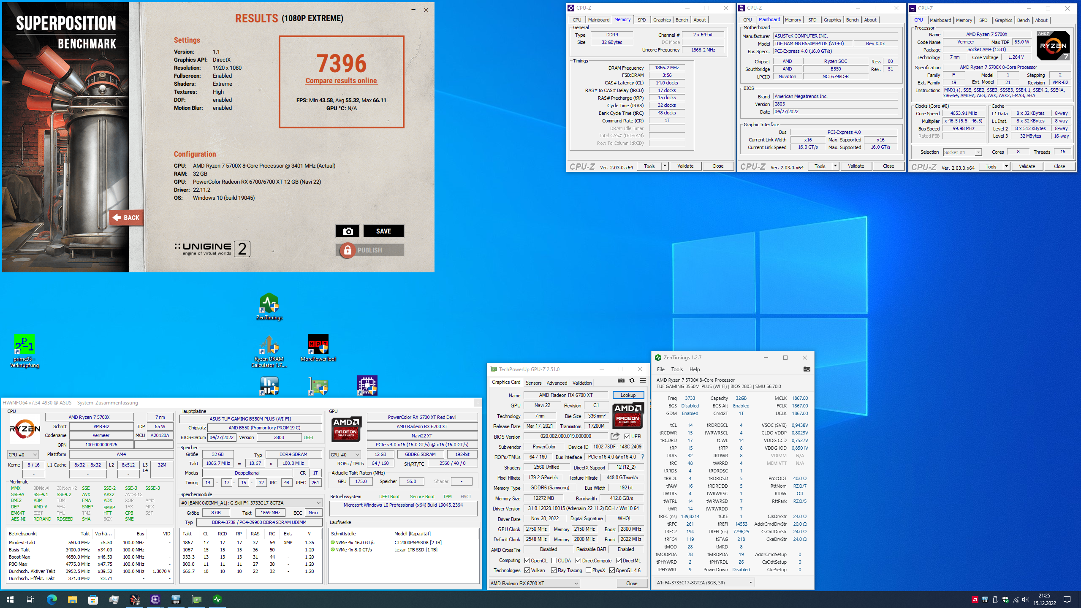This screenshot has width=1081, height=608.
Task: Open Microsoft Store from taskbar
Action: click(93, 599)
